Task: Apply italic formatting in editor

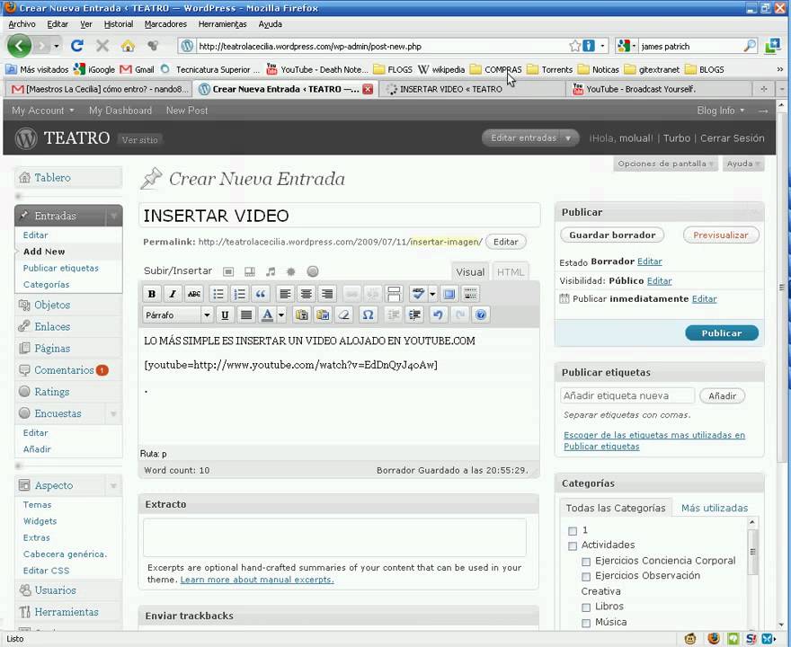Action: [173, 294]
